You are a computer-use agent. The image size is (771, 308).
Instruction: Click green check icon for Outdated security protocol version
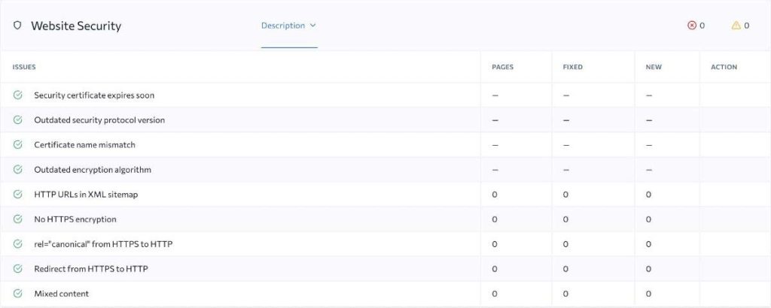18,120
